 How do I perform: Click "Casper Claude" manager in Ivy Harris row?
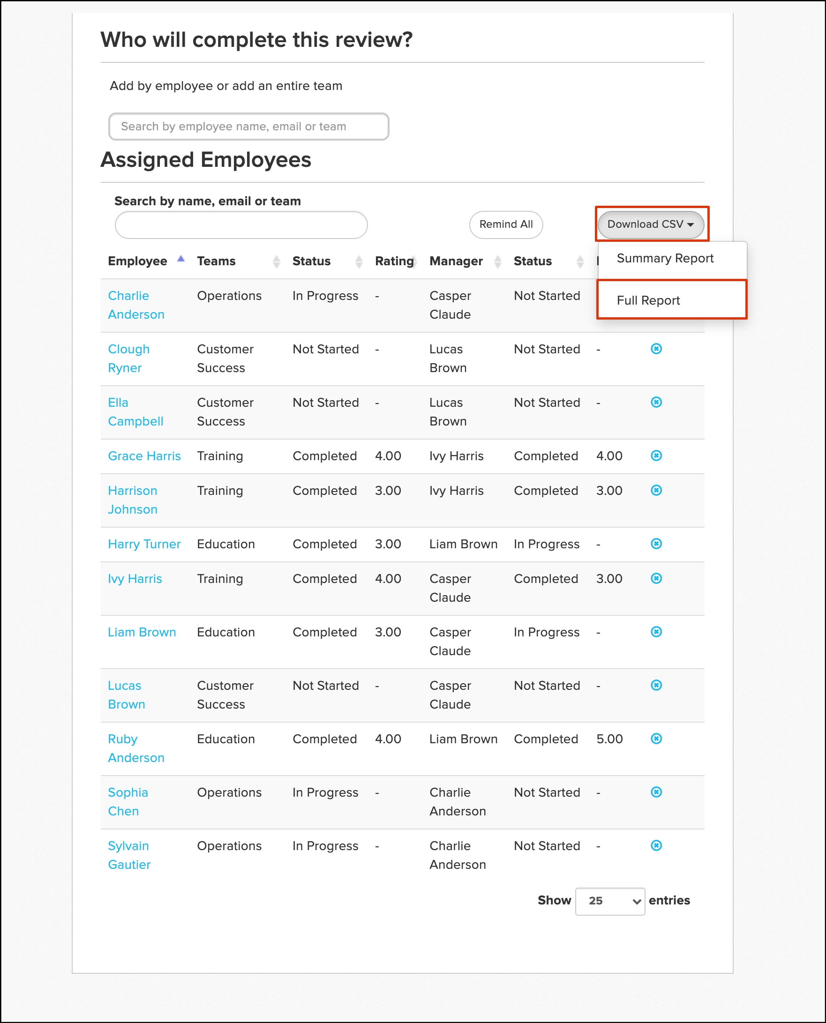point(450,588)
